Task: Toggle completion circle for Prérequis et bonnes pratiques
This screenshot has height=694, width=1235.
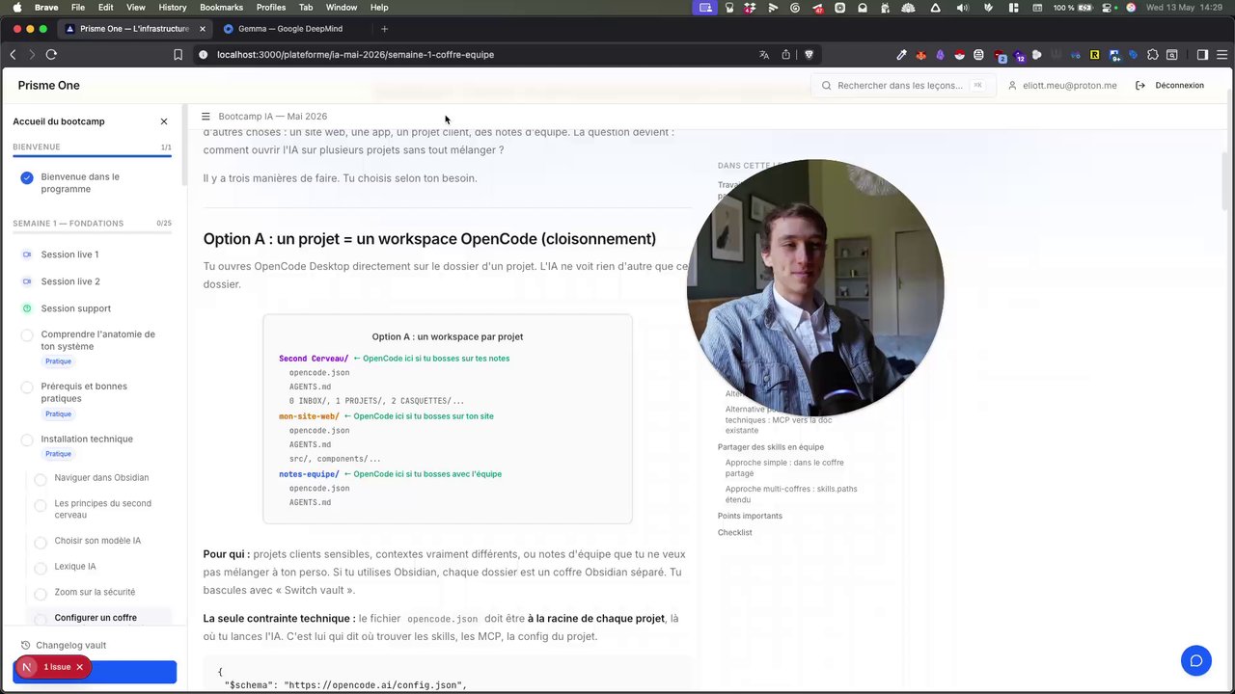Action: click(x=27, y=387)
